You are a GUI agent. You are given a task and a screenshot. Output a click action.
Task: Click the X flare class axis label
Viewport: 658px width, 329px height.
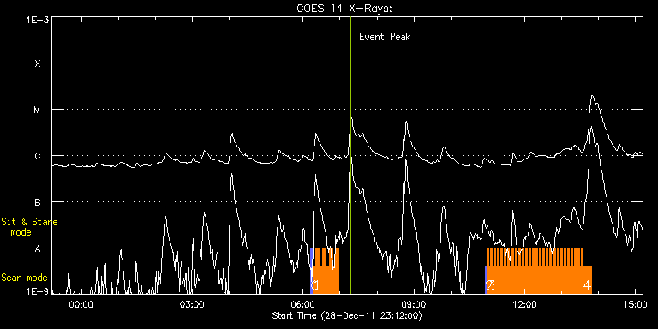pyautogui.click(x=39, y=63)
